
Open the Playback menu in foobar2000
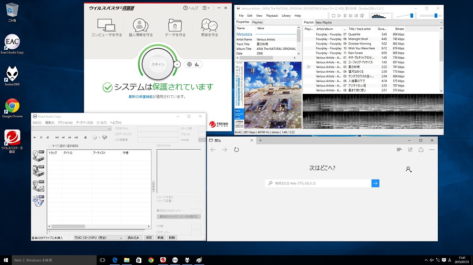[x=272, y=16]
